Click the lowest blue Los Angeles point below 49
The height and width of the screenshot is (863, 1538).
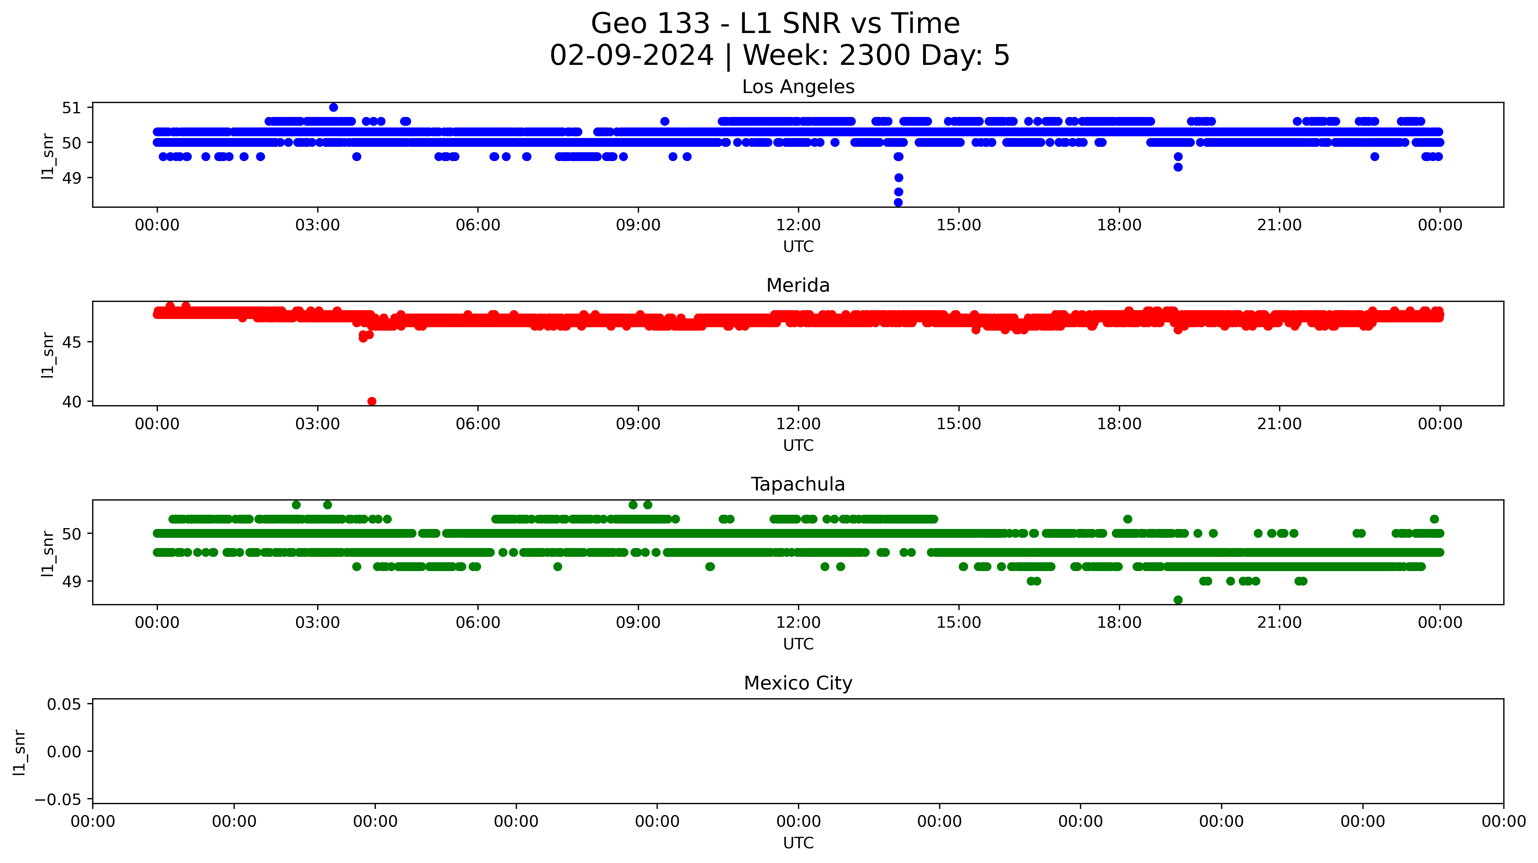898,203
